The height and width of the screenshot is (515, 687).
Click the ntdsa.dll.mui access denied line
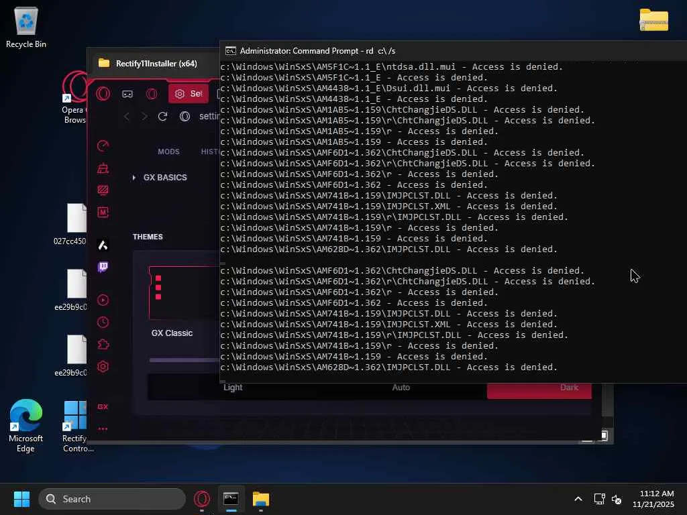click(x=391, y=67)
